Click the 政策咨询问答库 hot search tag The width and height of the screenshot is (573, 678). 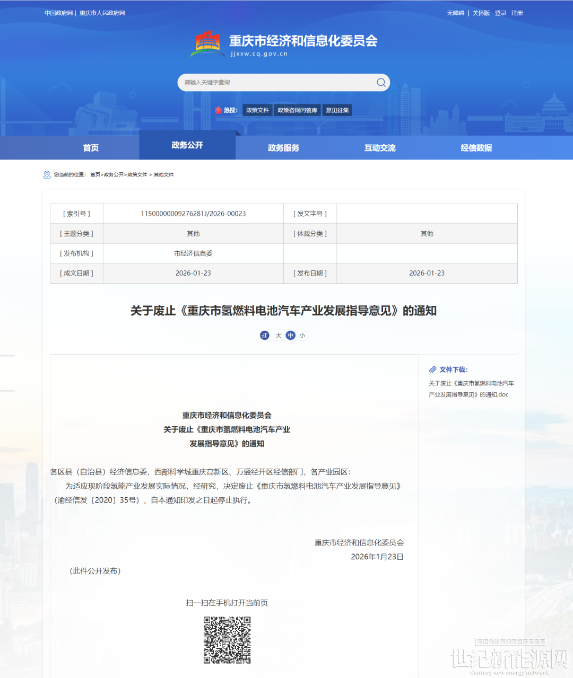297,110
